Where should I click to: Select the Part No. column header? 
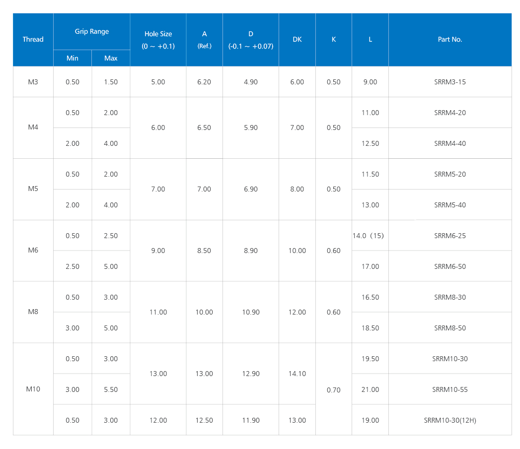point(450,40)
